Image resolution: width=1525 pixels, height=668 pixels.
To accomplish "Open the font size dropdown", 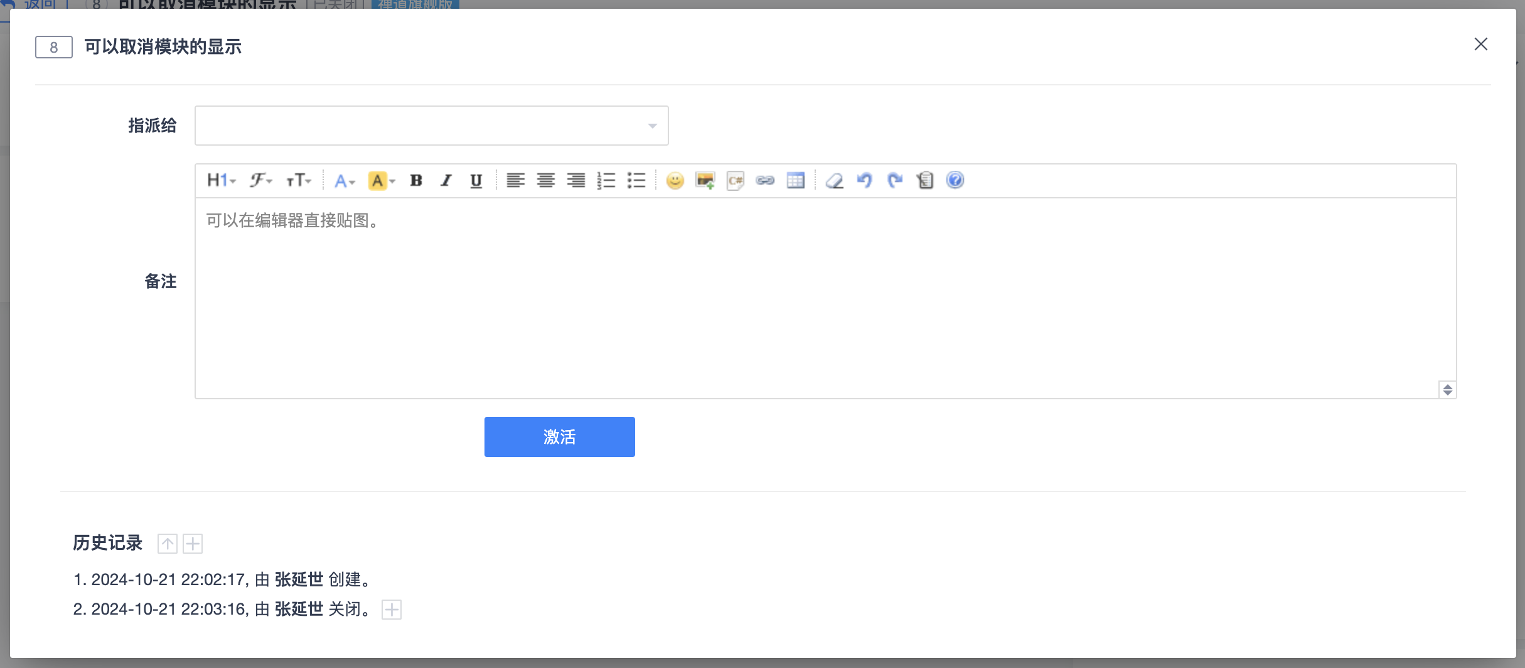I will 299,181.
